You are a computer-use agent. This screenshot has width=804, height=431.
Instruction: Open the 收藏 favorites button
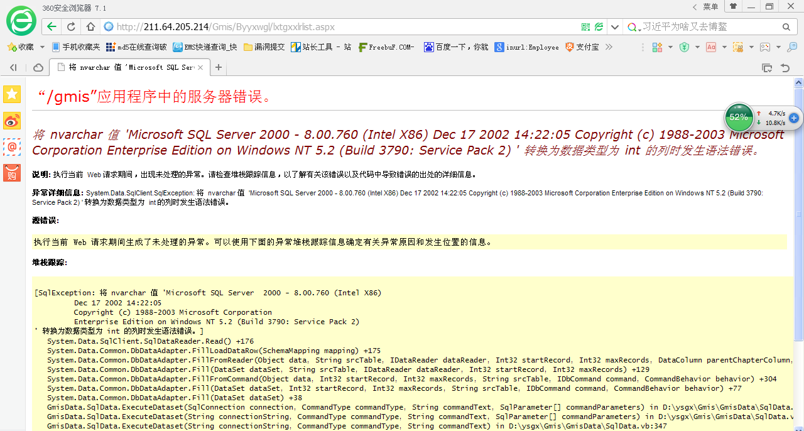tap(20, 47)
